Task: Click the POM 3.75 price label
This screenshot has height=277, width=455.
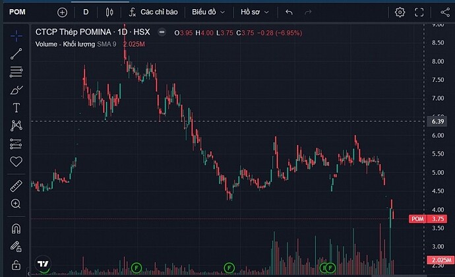Action: [428, 219]
